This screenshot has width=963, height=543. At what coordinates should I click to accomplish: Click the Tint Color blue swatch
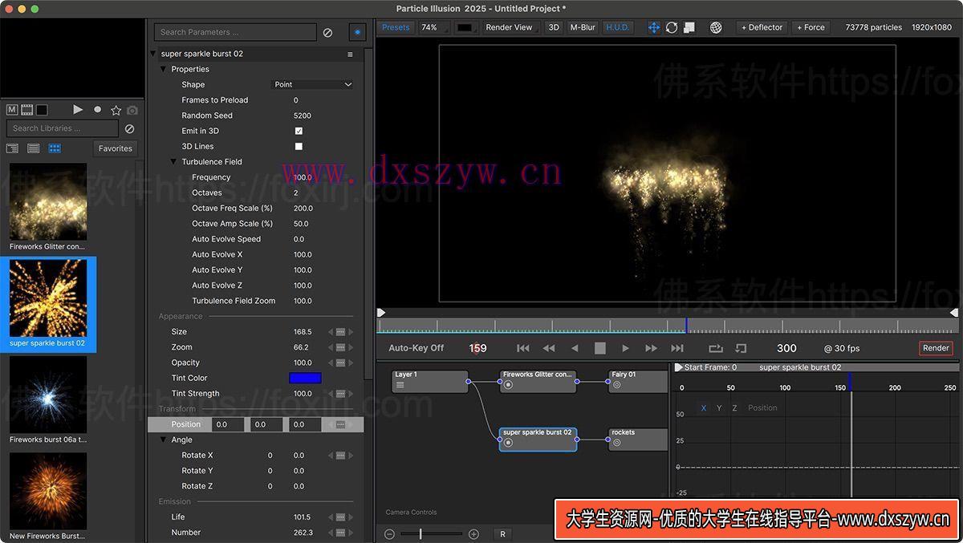[x=305, y=378]
